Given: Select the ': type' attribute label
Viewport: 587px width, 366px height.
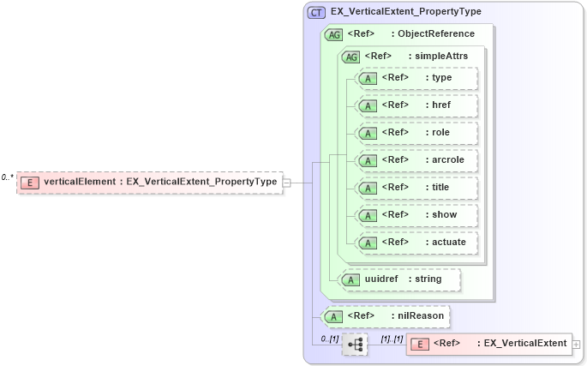Looking at the screenshot, I should click(439, 77).
